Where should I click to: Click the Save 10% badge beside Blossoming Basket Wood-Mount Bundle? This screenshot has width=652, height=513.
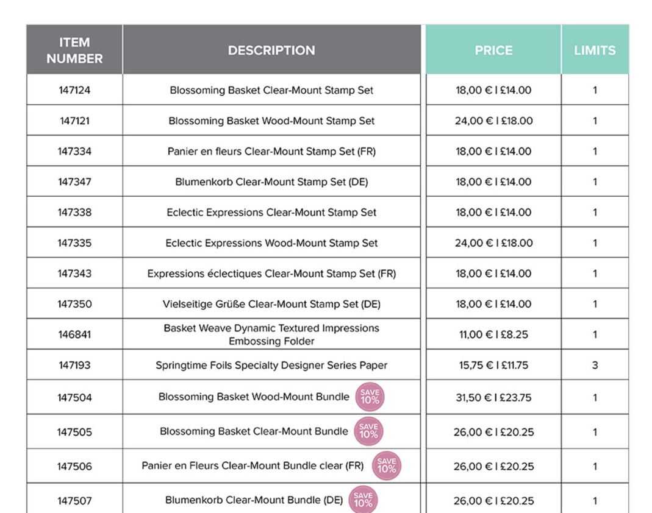pos(370,397)
